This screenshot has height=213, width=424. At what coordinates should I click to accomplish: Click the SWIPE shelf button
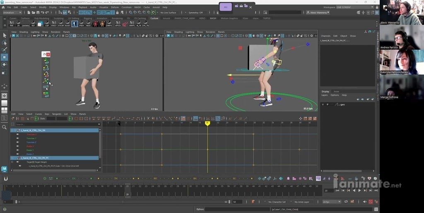click(132, 24)
